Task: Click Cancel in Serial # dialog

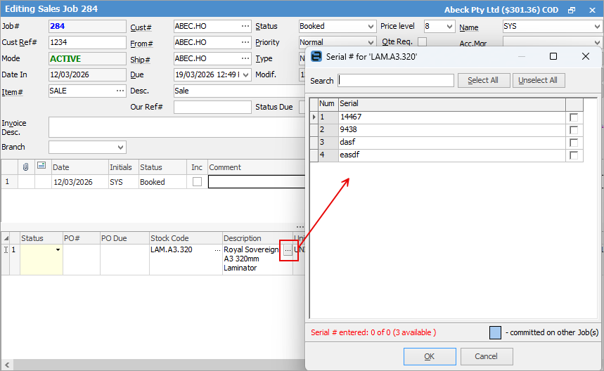Action: tap(486, 356)
